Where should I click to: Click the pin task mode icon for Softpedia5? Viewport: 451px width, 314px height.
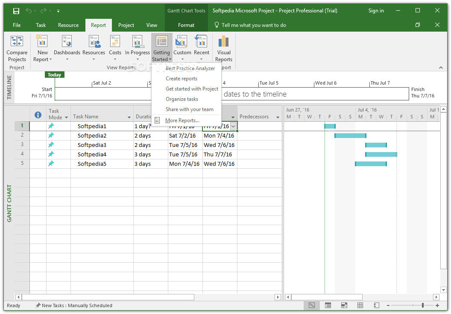51,164
